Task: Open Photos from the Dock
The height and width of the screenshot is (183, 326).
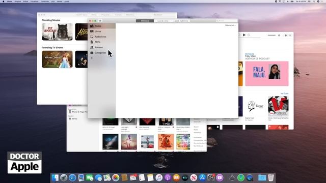Action: click(116, 177)
